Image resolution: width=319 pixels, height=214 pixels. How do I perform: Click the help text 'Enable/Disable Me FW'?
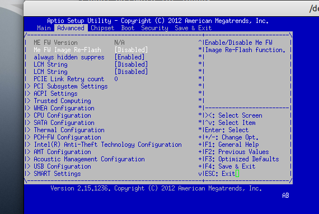pyautogui.click(x=238, y=43)
